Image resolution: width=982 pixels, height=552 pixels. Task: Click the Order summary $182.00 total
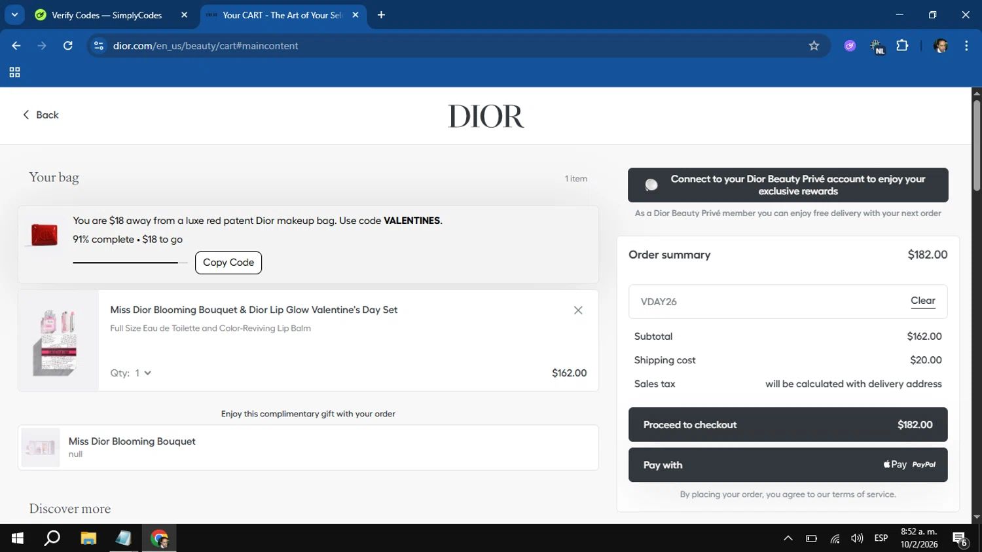[x=927, y=255]
